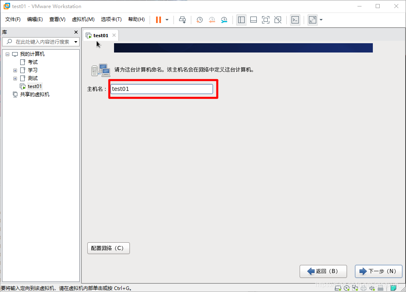Expand the 学习 folder

pyautogui.click(x=15, y=70)
